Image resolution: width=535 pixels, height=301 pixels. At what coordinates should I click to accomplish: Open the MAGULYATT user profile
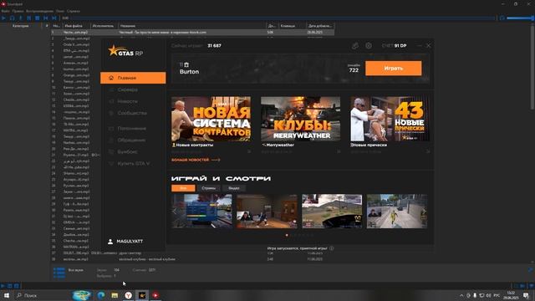click(x=125, y=242)
